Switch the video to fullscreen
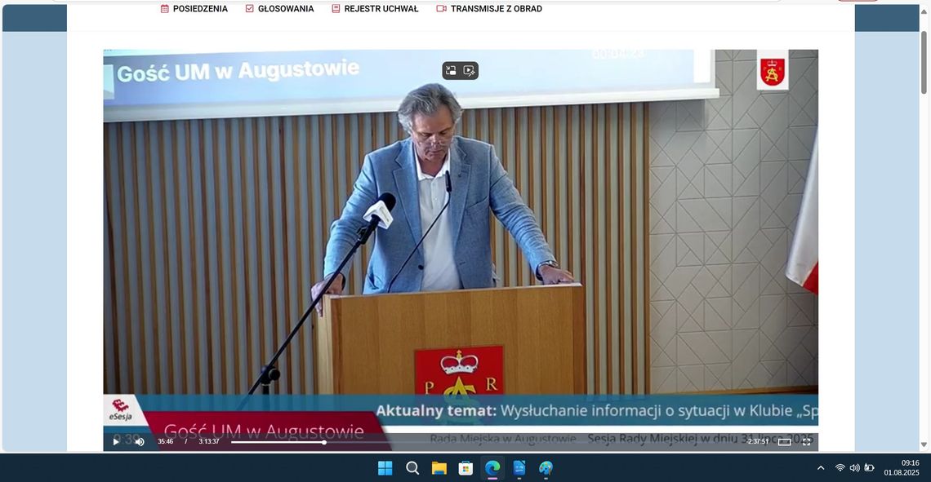This screenshot has height=482, width=931. [806, 442]
